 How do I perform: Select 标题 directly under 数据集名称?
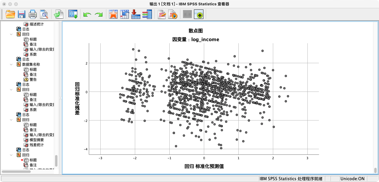coord(33,69)
